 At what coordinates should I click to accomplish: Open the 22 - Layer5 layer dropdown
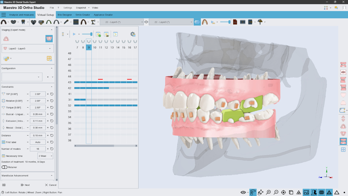(121, 22)
